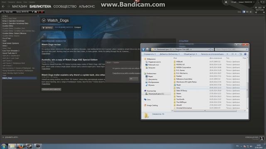Click the Steam taskbar icon
This screenshot has width=266, height=149.
coord(30,146)
